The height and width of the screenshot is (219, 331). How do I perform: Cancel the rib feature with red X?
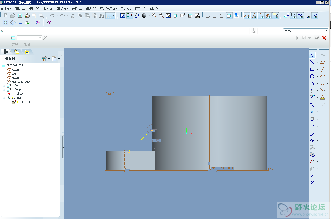point(324,38)
